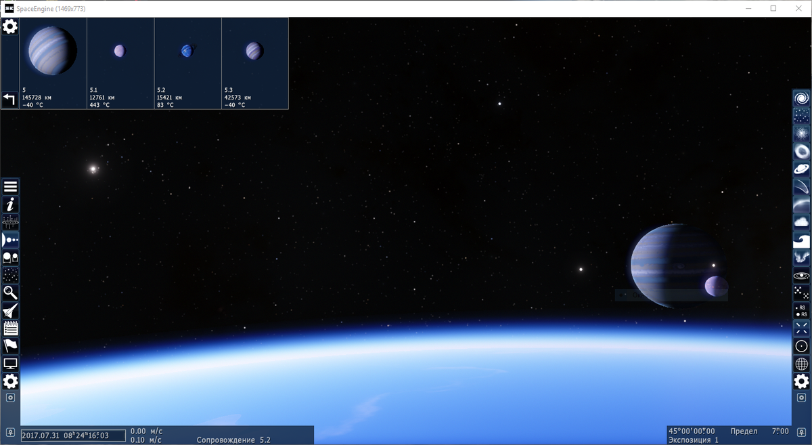Toggle water wave icon
Image resolution: width=812 pixels, height=445 pixels.
point(802,240)
